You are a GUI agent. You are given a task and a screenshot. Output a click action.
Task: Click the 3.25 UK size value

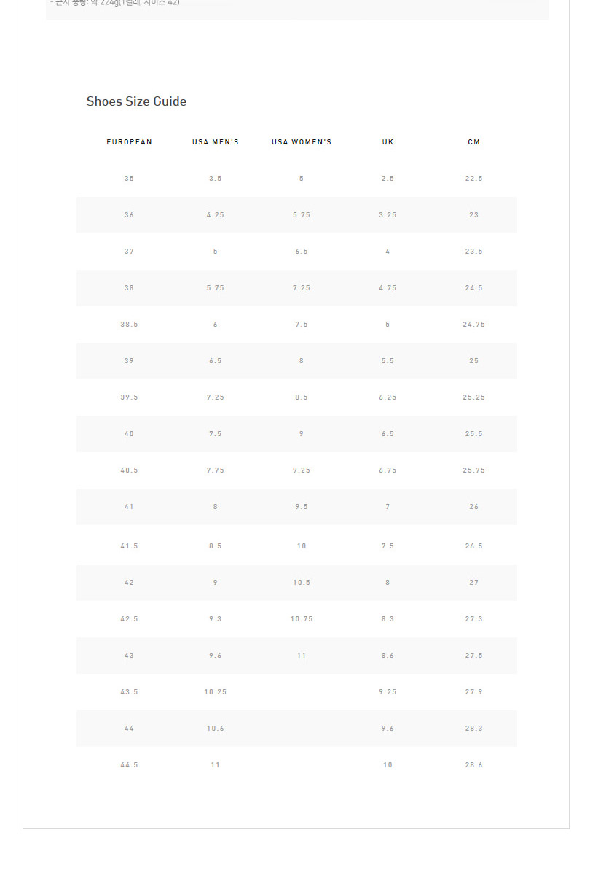(388, 215)
